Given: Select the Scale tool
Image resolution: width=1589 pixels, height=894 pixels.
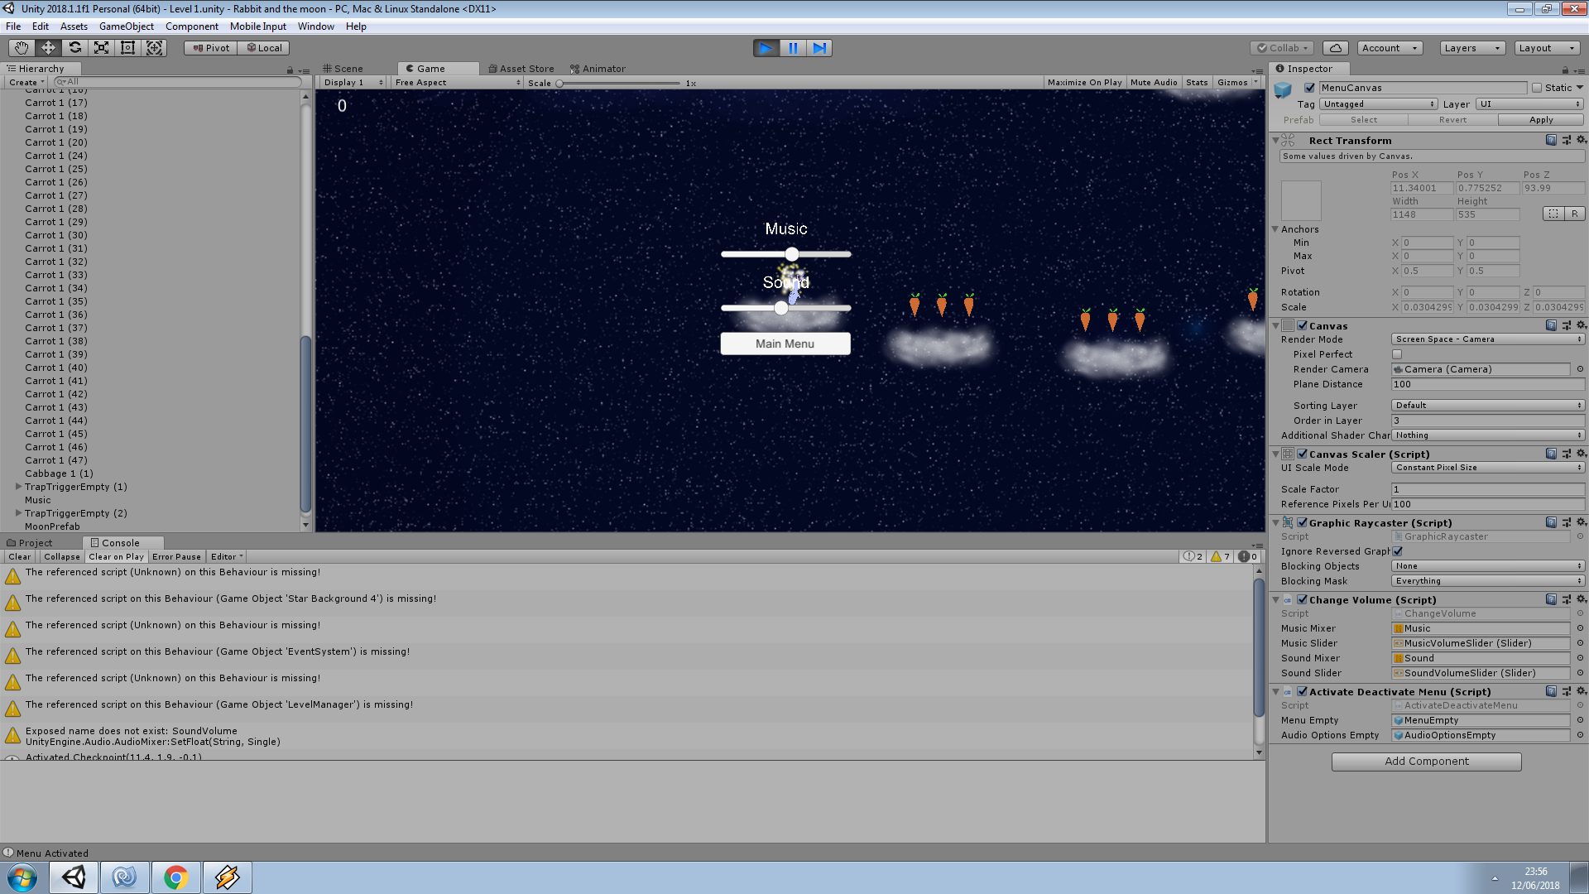Looking at the screenshot, I should coord(101,48).
